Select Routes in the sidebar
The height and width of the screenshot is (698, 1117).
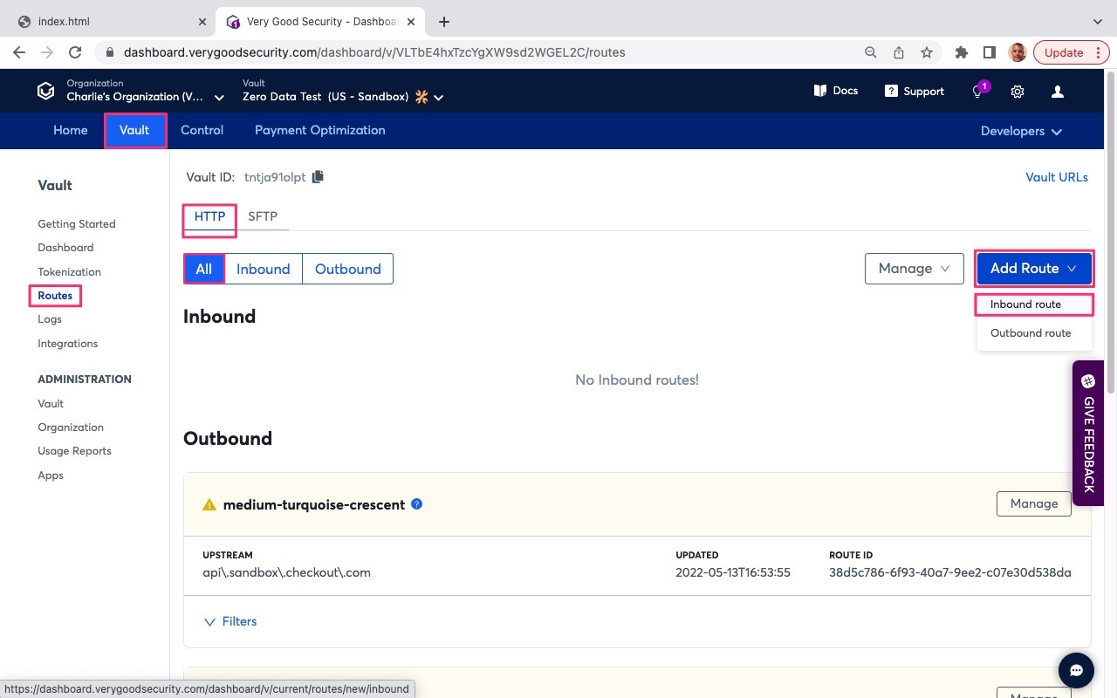(55, 296)
